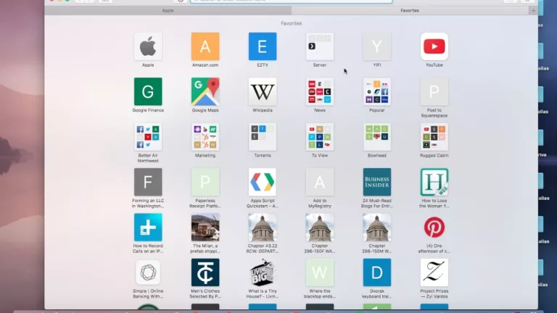The height and width of the screenshot is (313, 557).
Task: Add a new tab with plus button
Action: click(x=533, y=11)
